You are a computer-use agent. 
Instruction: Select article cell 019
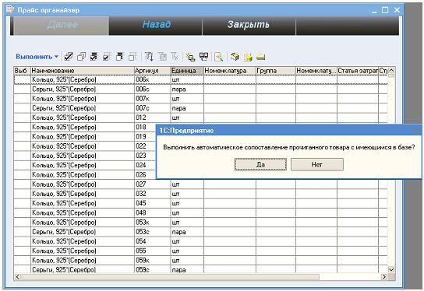145,137
